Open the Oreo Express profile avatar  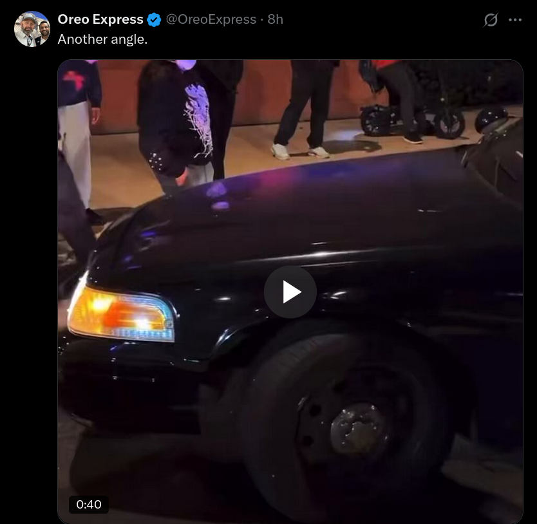click(x=32, y=29)
